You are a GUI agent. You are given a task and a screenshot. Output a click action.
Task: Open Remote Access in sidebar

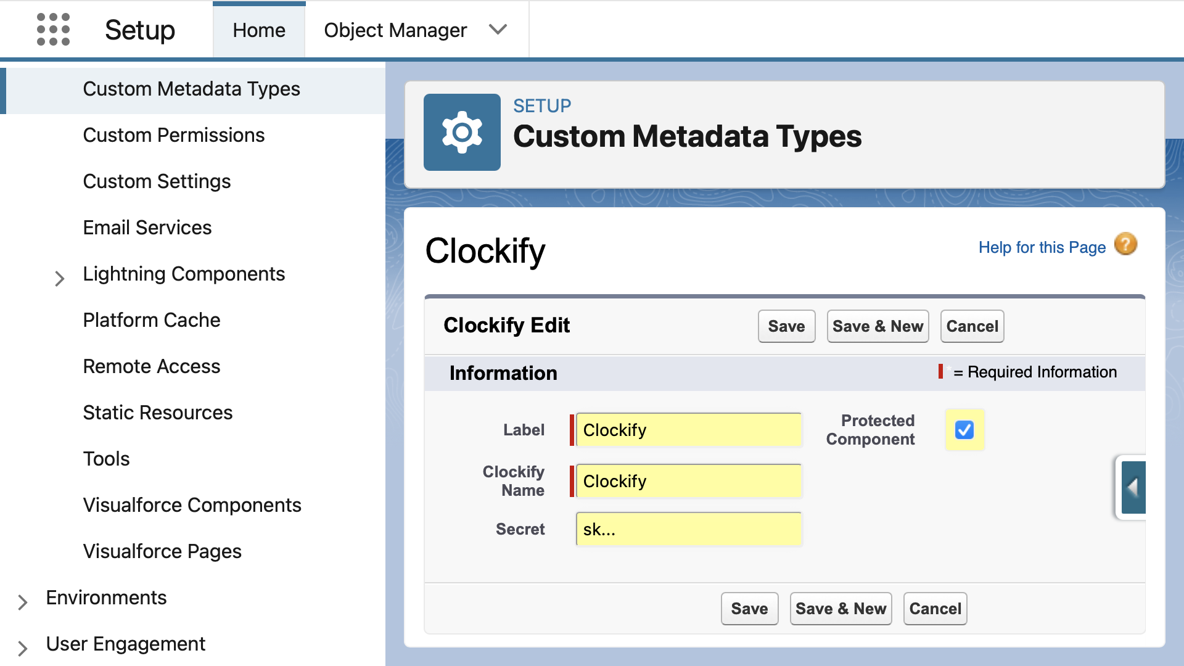click(152, 366)
